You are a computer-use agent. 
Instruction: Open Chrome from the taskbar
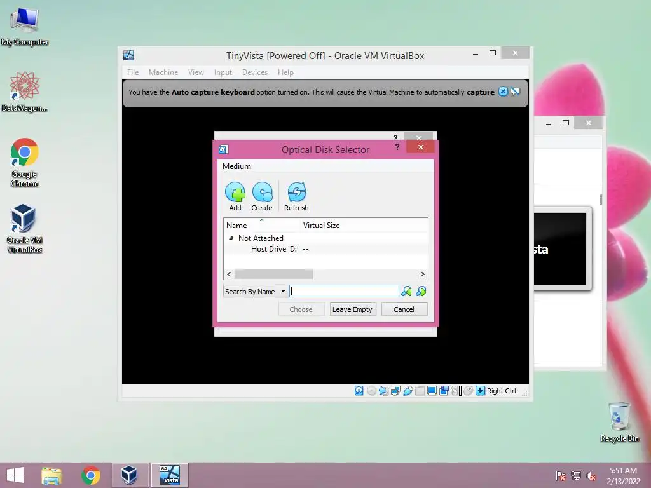tap(90, 475)
